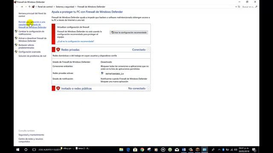Open Permitir una aplicación a través de Firewall link
Screen dimensions: 273x153
click(32, 25)
